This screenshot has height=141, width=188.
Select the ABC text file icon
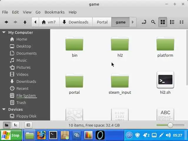165,114
